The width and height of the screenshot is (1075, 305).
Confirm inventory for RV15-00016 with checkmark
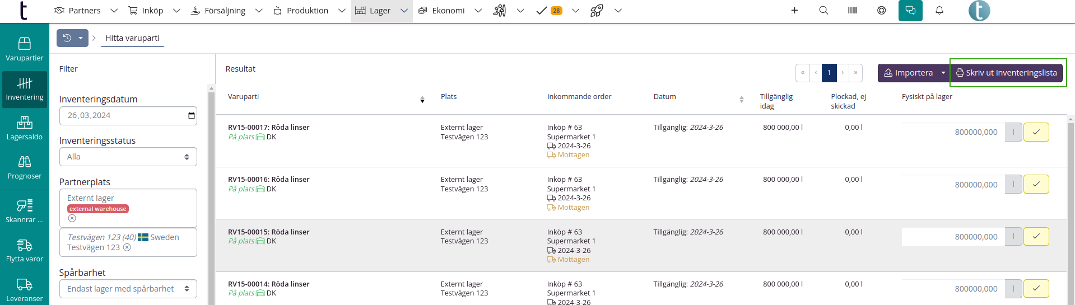click(1036, 185)
